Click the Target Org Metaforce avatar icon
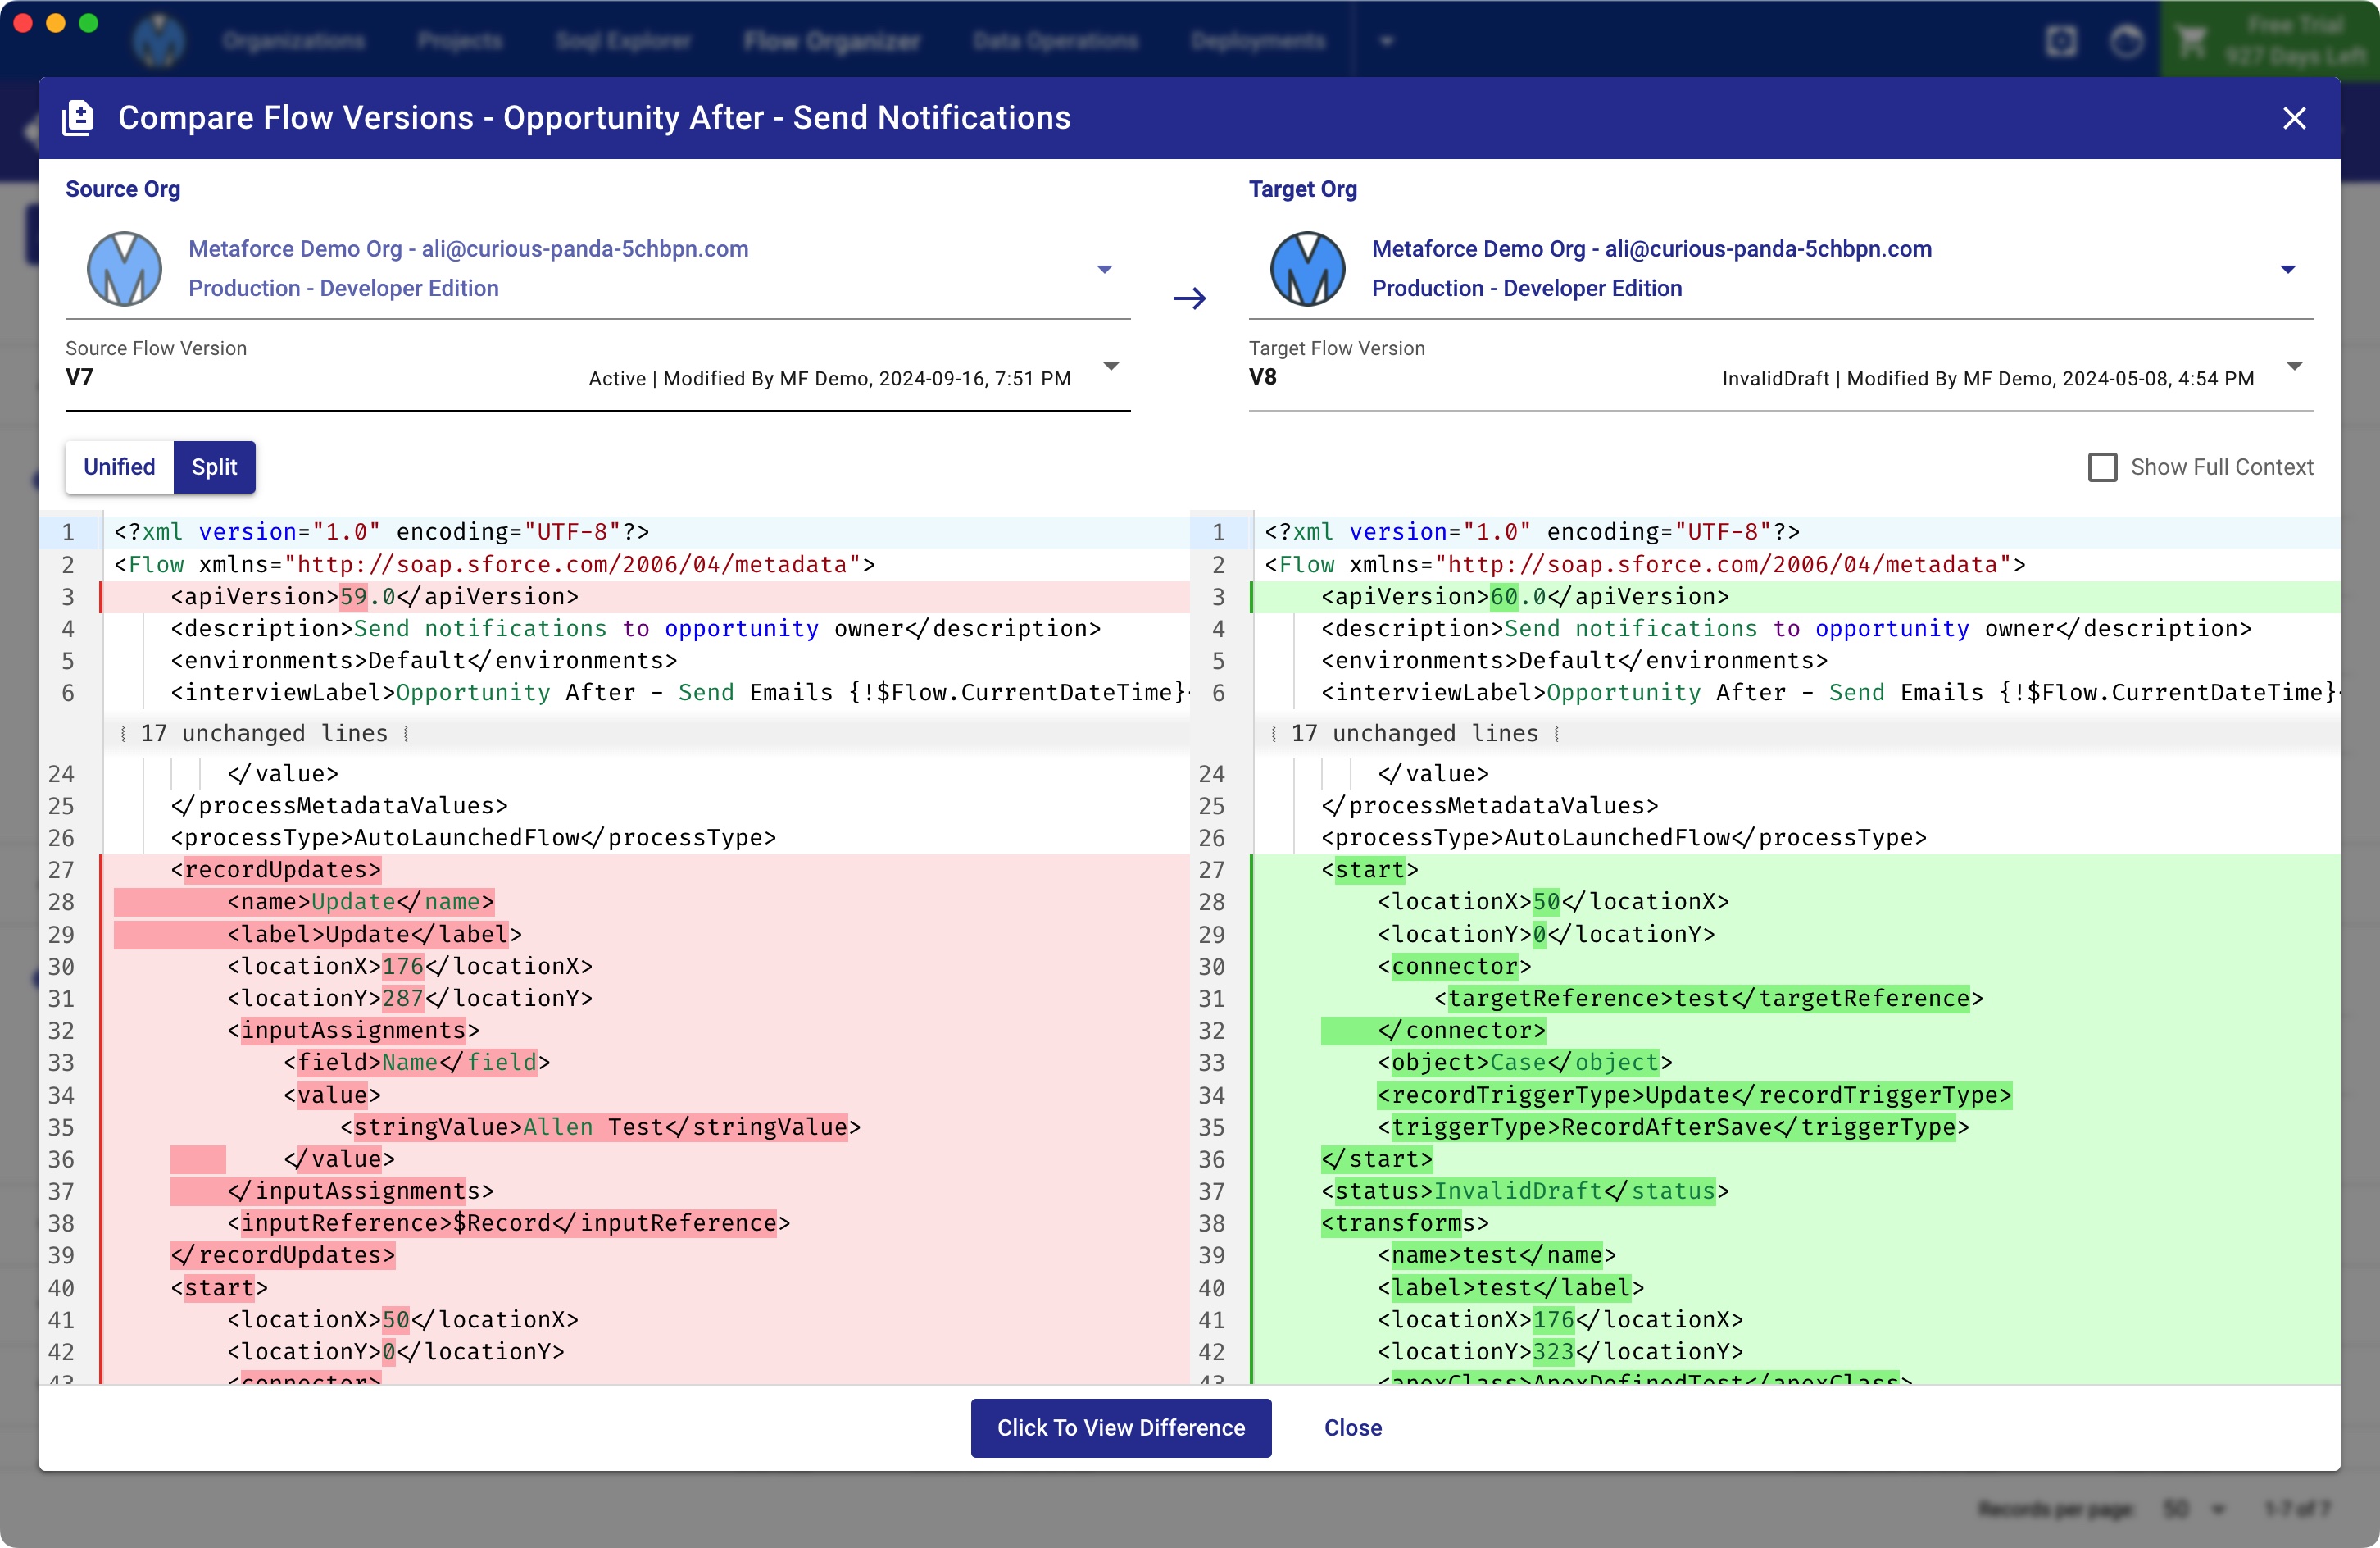 point(1308,269)
